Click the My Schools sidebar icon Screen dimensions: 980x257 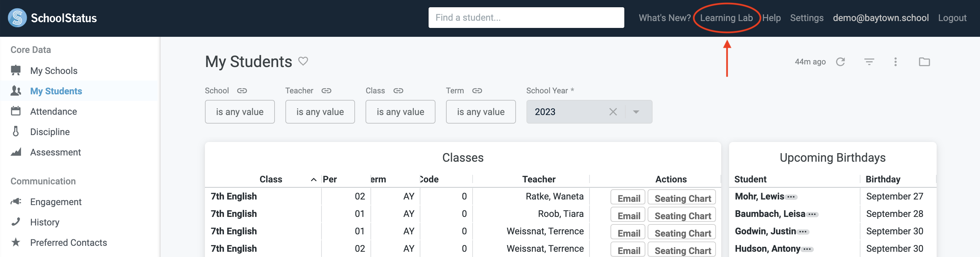click(x=15, y=70)
